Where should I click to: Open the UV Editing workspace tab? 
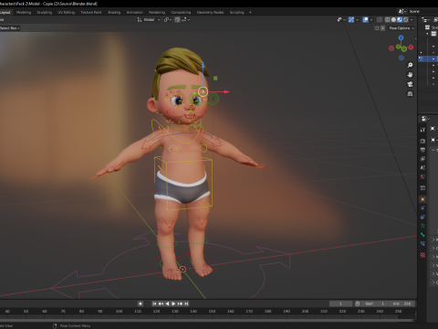tap(67, 13)
